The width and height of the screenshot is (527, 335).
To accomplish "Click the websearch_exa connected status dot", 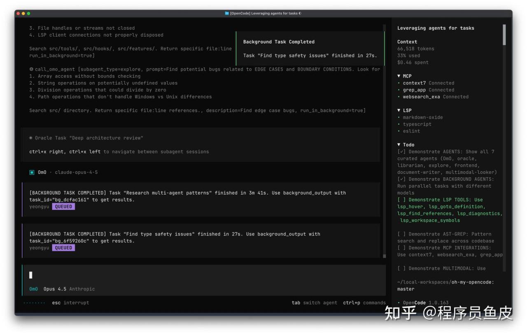I will click(x=399, y=97).
